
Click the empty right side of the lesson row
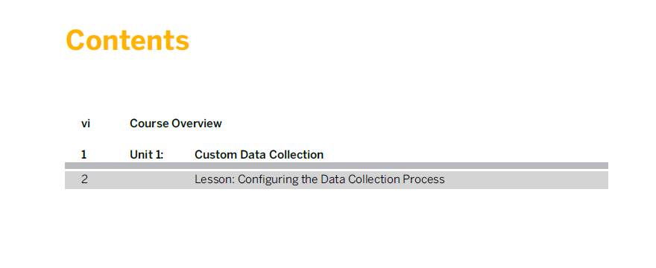[x=526, y=179]
